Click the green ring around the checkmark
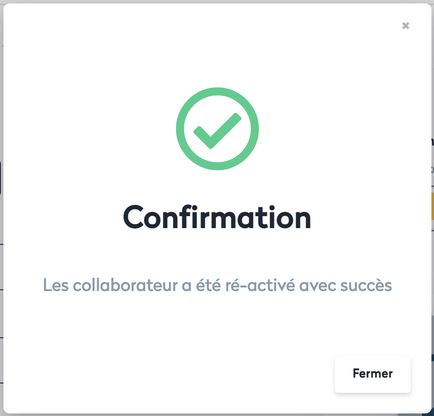This screenshot has height=416, width=434. pos(180,128)
